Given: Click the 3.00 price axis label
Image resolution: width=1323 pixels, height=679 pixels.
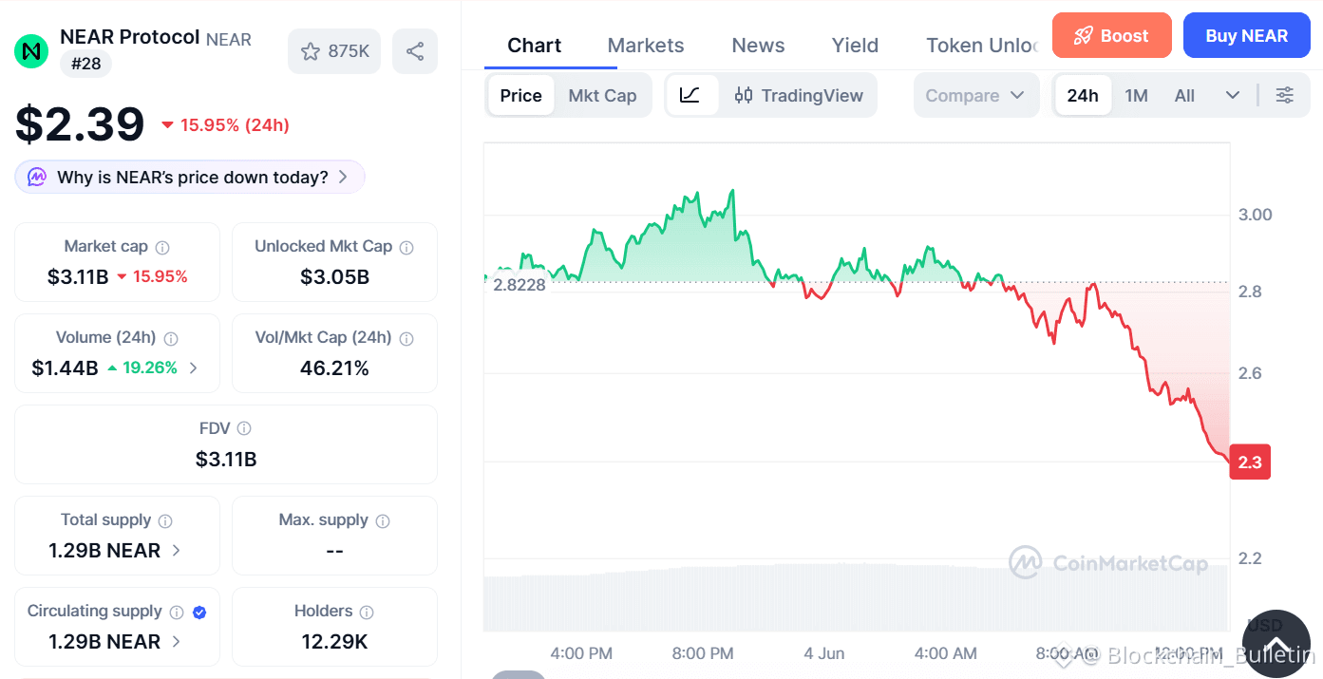Looking at the screenshot, I should coord(1256,215).
